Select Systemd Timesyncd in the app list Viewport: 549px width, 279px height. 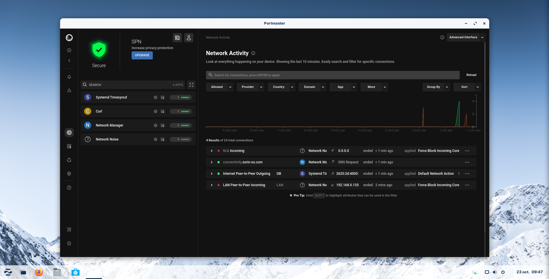click(111, 97)
